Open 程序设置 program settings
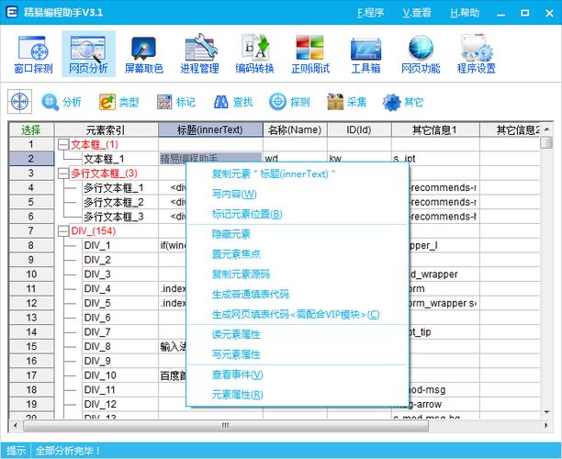The width and height of the screenshot is (562, 459). tap(476, 54)
